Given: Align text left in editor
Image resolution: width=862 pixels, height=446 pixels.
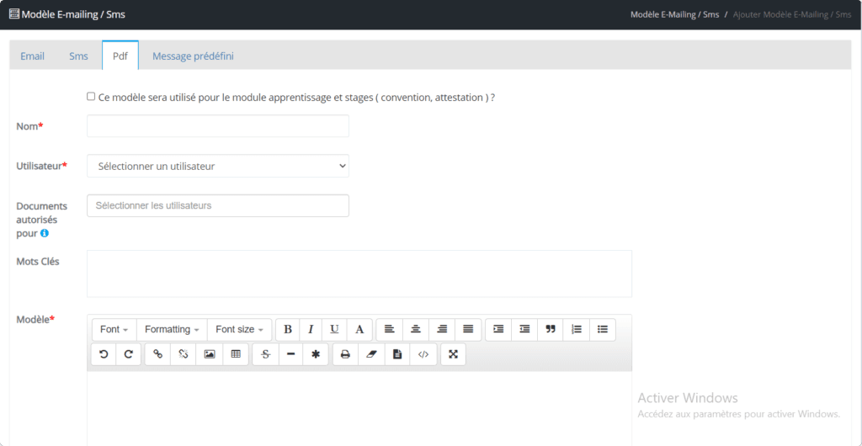Looking at the screenshot, I should 389,330.
